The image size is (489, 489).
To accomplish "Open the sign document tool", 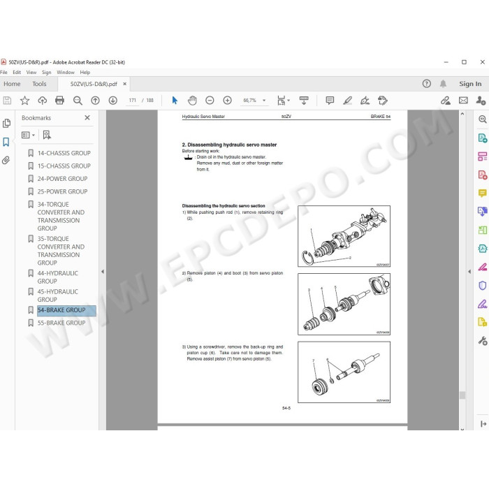I will coord(365,101).
